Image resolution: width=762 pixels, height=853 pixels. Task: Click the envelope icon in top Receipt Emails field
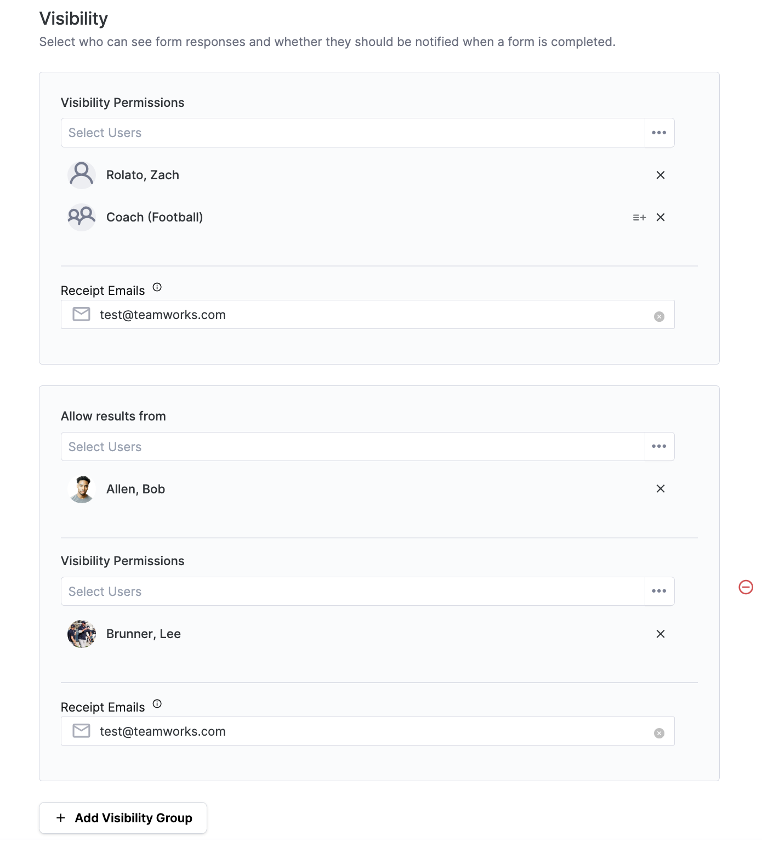81,314
